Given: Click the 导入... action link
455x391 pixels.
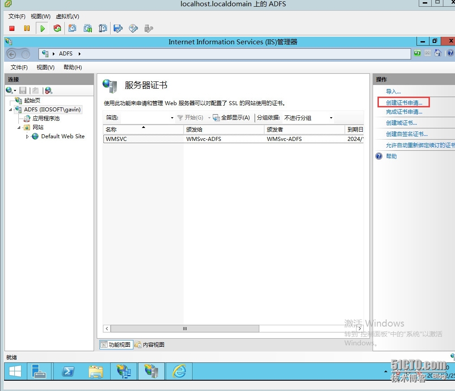Looking at the screenshot, I should (393, 92).
